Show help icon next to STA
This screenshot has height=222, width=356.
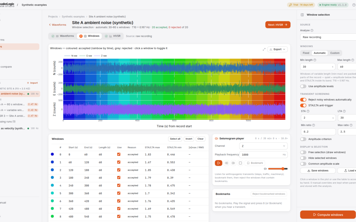308,111
